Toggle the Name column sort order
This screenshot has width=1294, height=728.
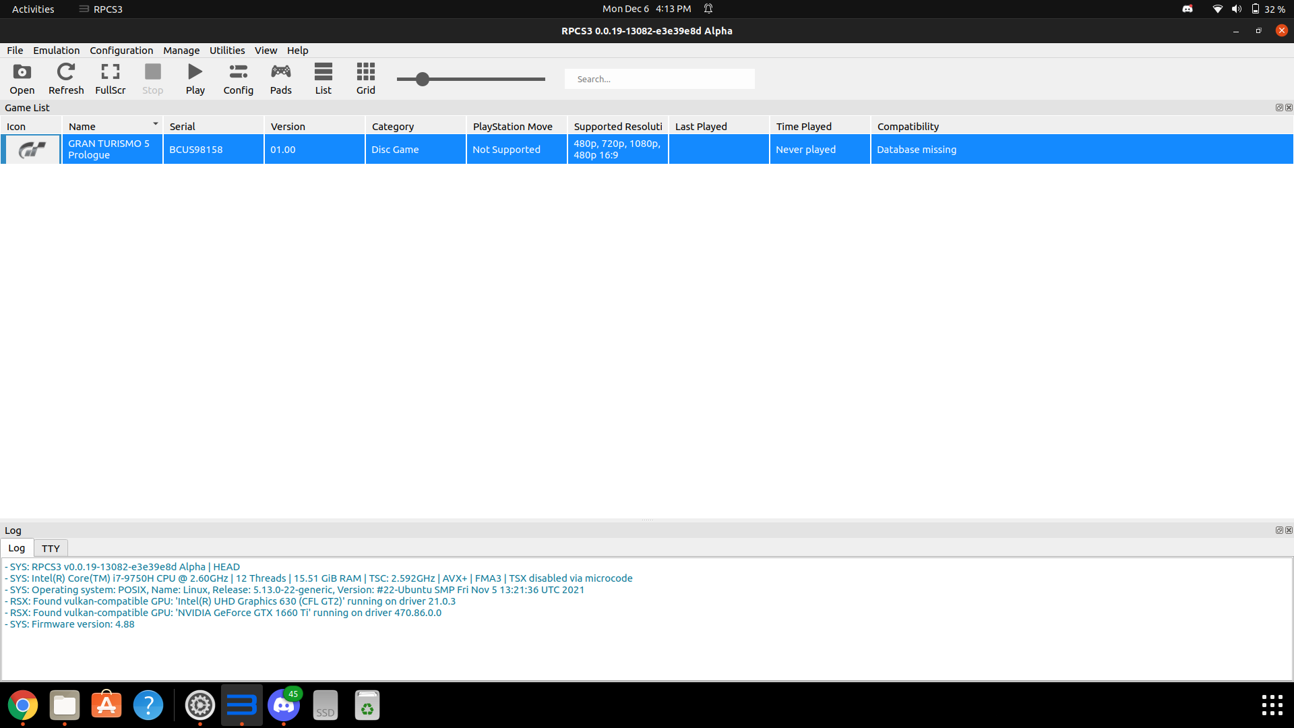(112, 125)
